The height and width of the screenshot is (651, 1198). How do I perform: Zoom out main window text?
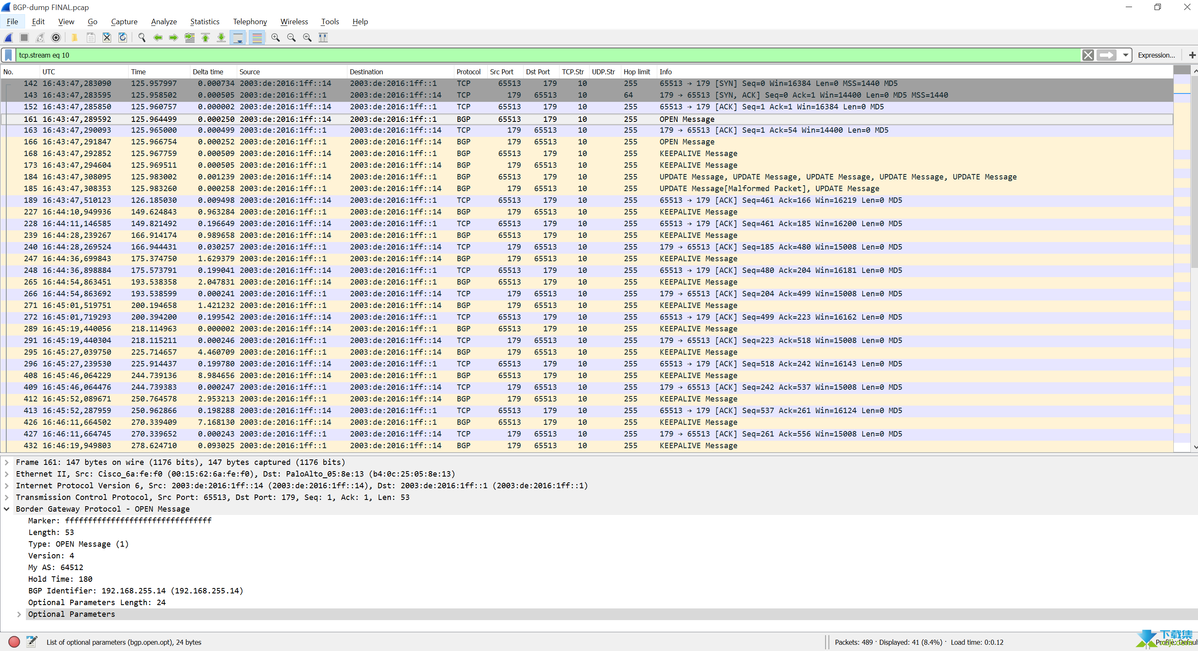pyautogui.click(x=291, y=38)
